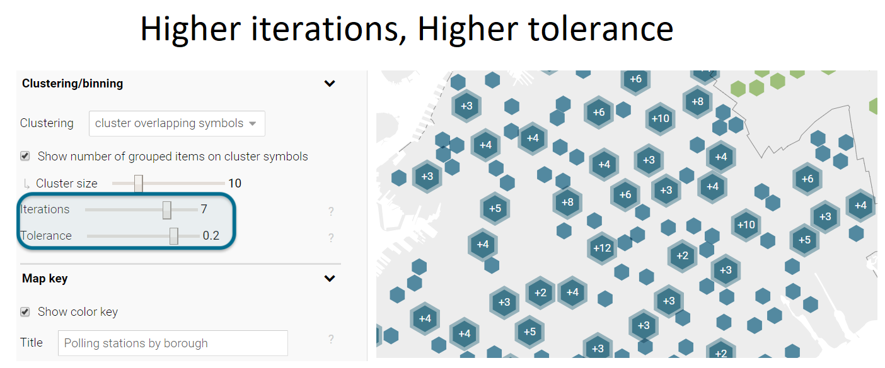Screen dimensions: 885x368
Task: Click the +6 cluster marker on the map
Action: (599, 113)
